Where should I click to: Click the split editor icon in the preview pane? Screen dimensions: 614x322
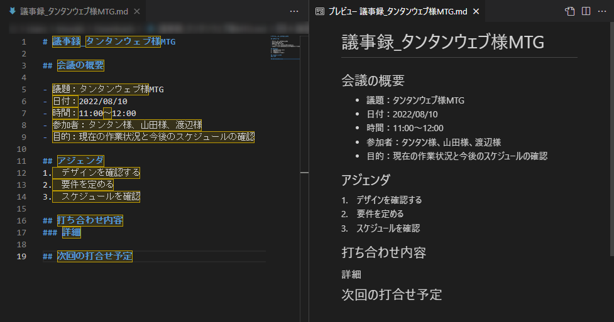pyautogui.click(x=586, y=11)
